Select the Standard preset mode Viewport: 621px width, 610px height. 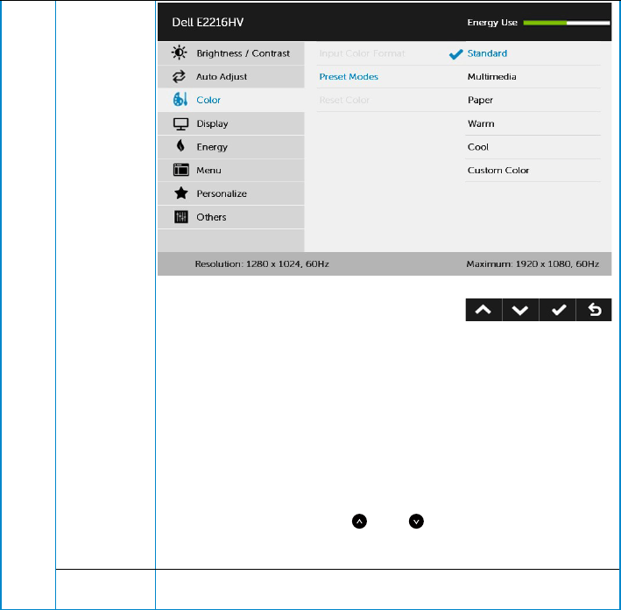(x=487, y=53)
